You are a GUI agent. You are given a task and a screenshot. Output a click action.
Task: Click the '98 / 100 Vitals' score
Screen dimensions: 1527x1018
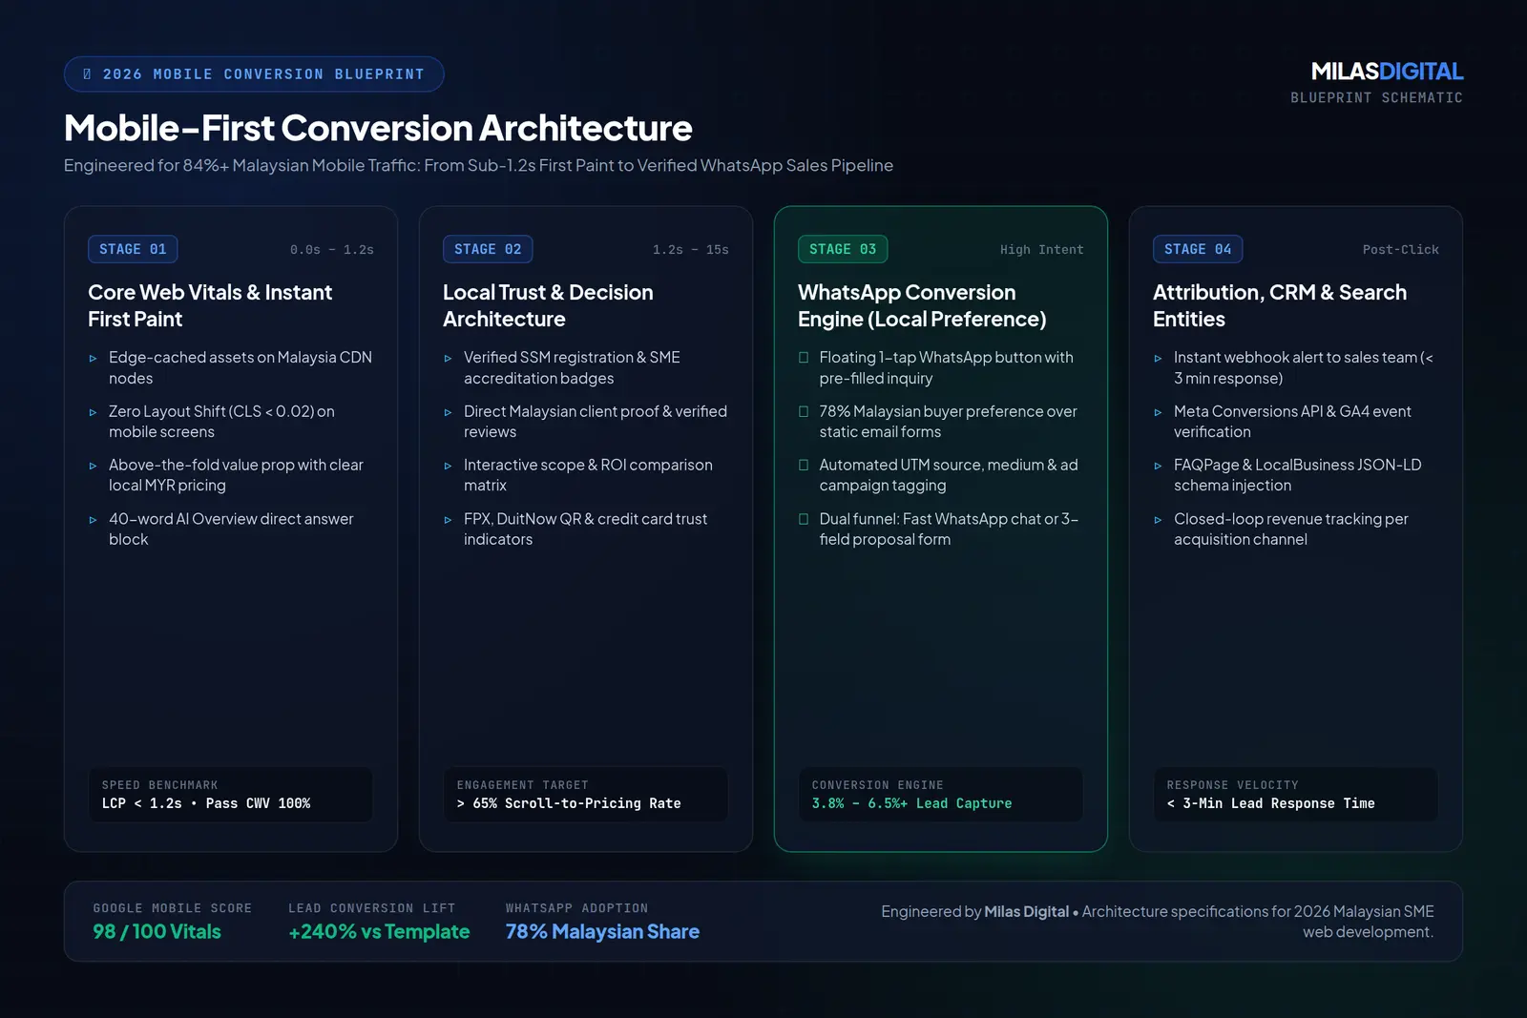click(157, 932)
